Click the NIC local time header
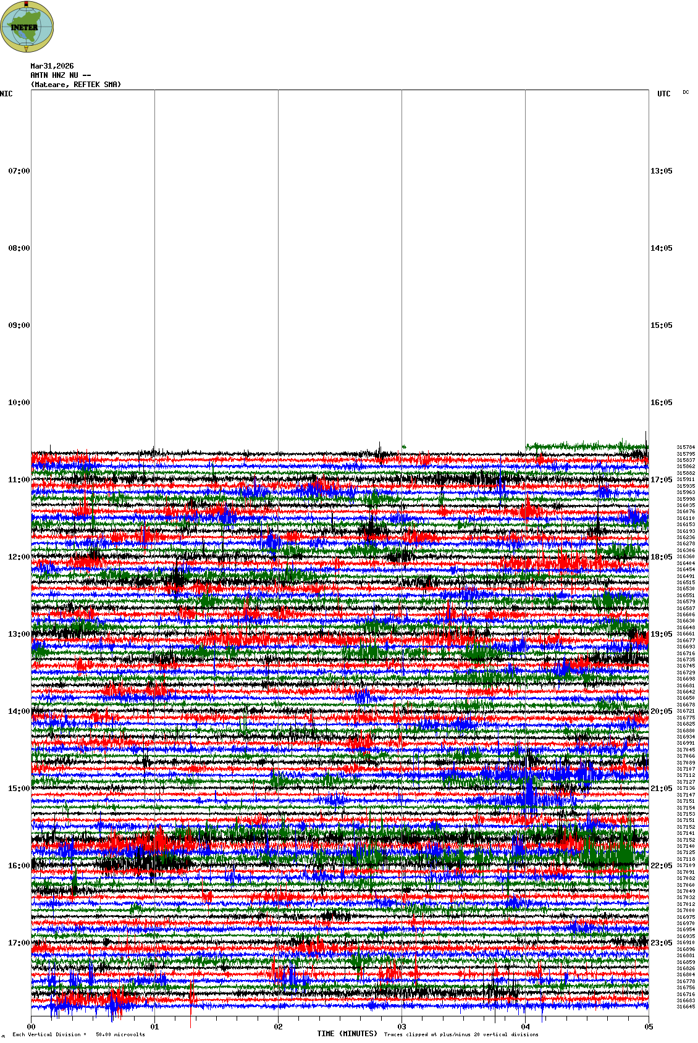 point(6,94)
